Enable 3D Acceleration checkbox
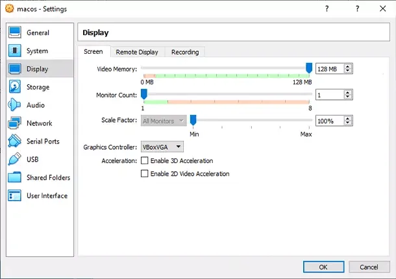396x279 pixels. click(x=145, y=161)
